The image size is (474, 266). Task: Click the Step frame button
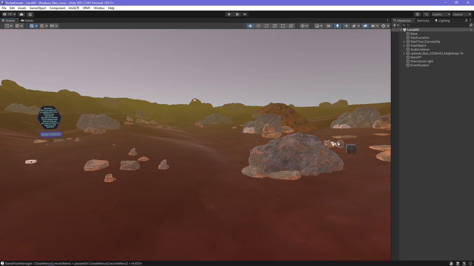click(x=245, y=14)
